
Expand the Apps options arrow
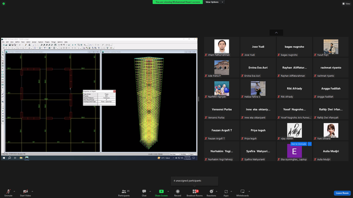(x=231, y=191)
